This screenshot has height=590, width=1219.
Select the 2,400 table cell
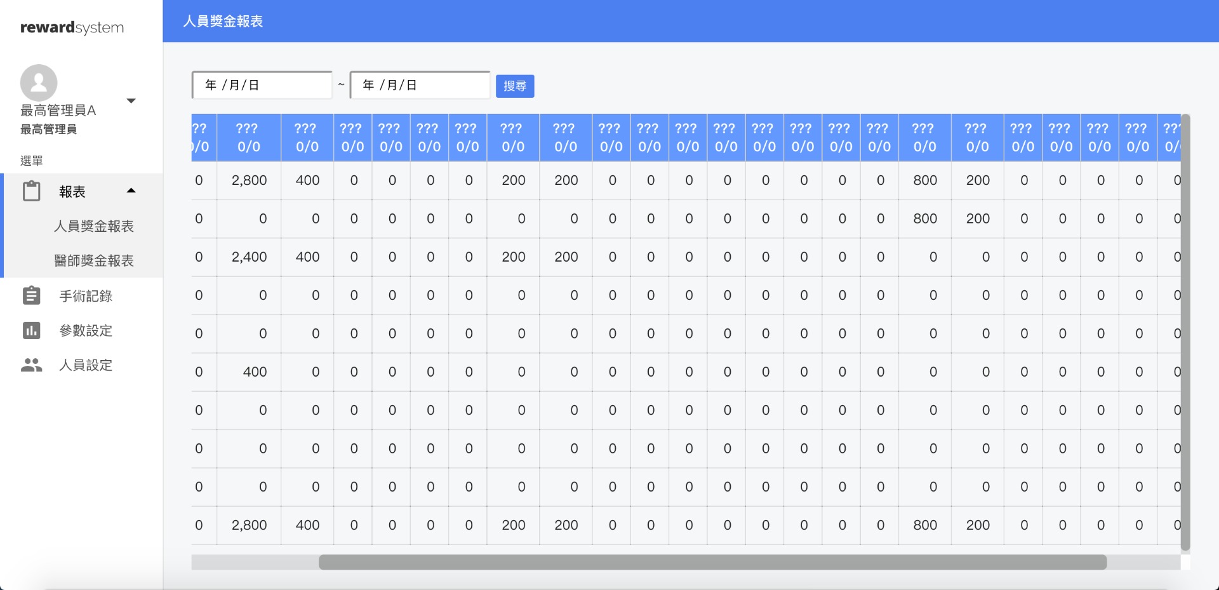pos(249,257)
